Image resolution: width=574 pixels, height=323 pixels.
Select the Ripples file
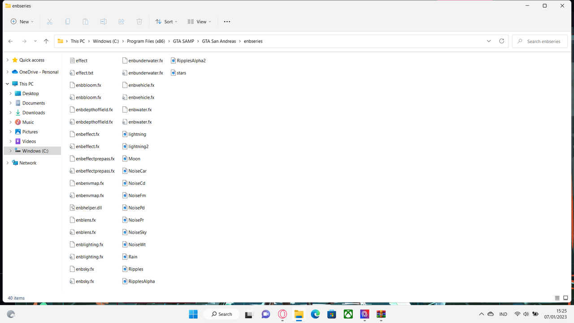click(x=133, y=269)
